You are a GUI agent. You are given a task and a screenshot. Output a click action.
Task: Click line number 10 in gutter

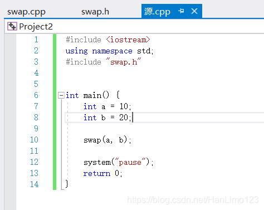(x=34, y=140)
